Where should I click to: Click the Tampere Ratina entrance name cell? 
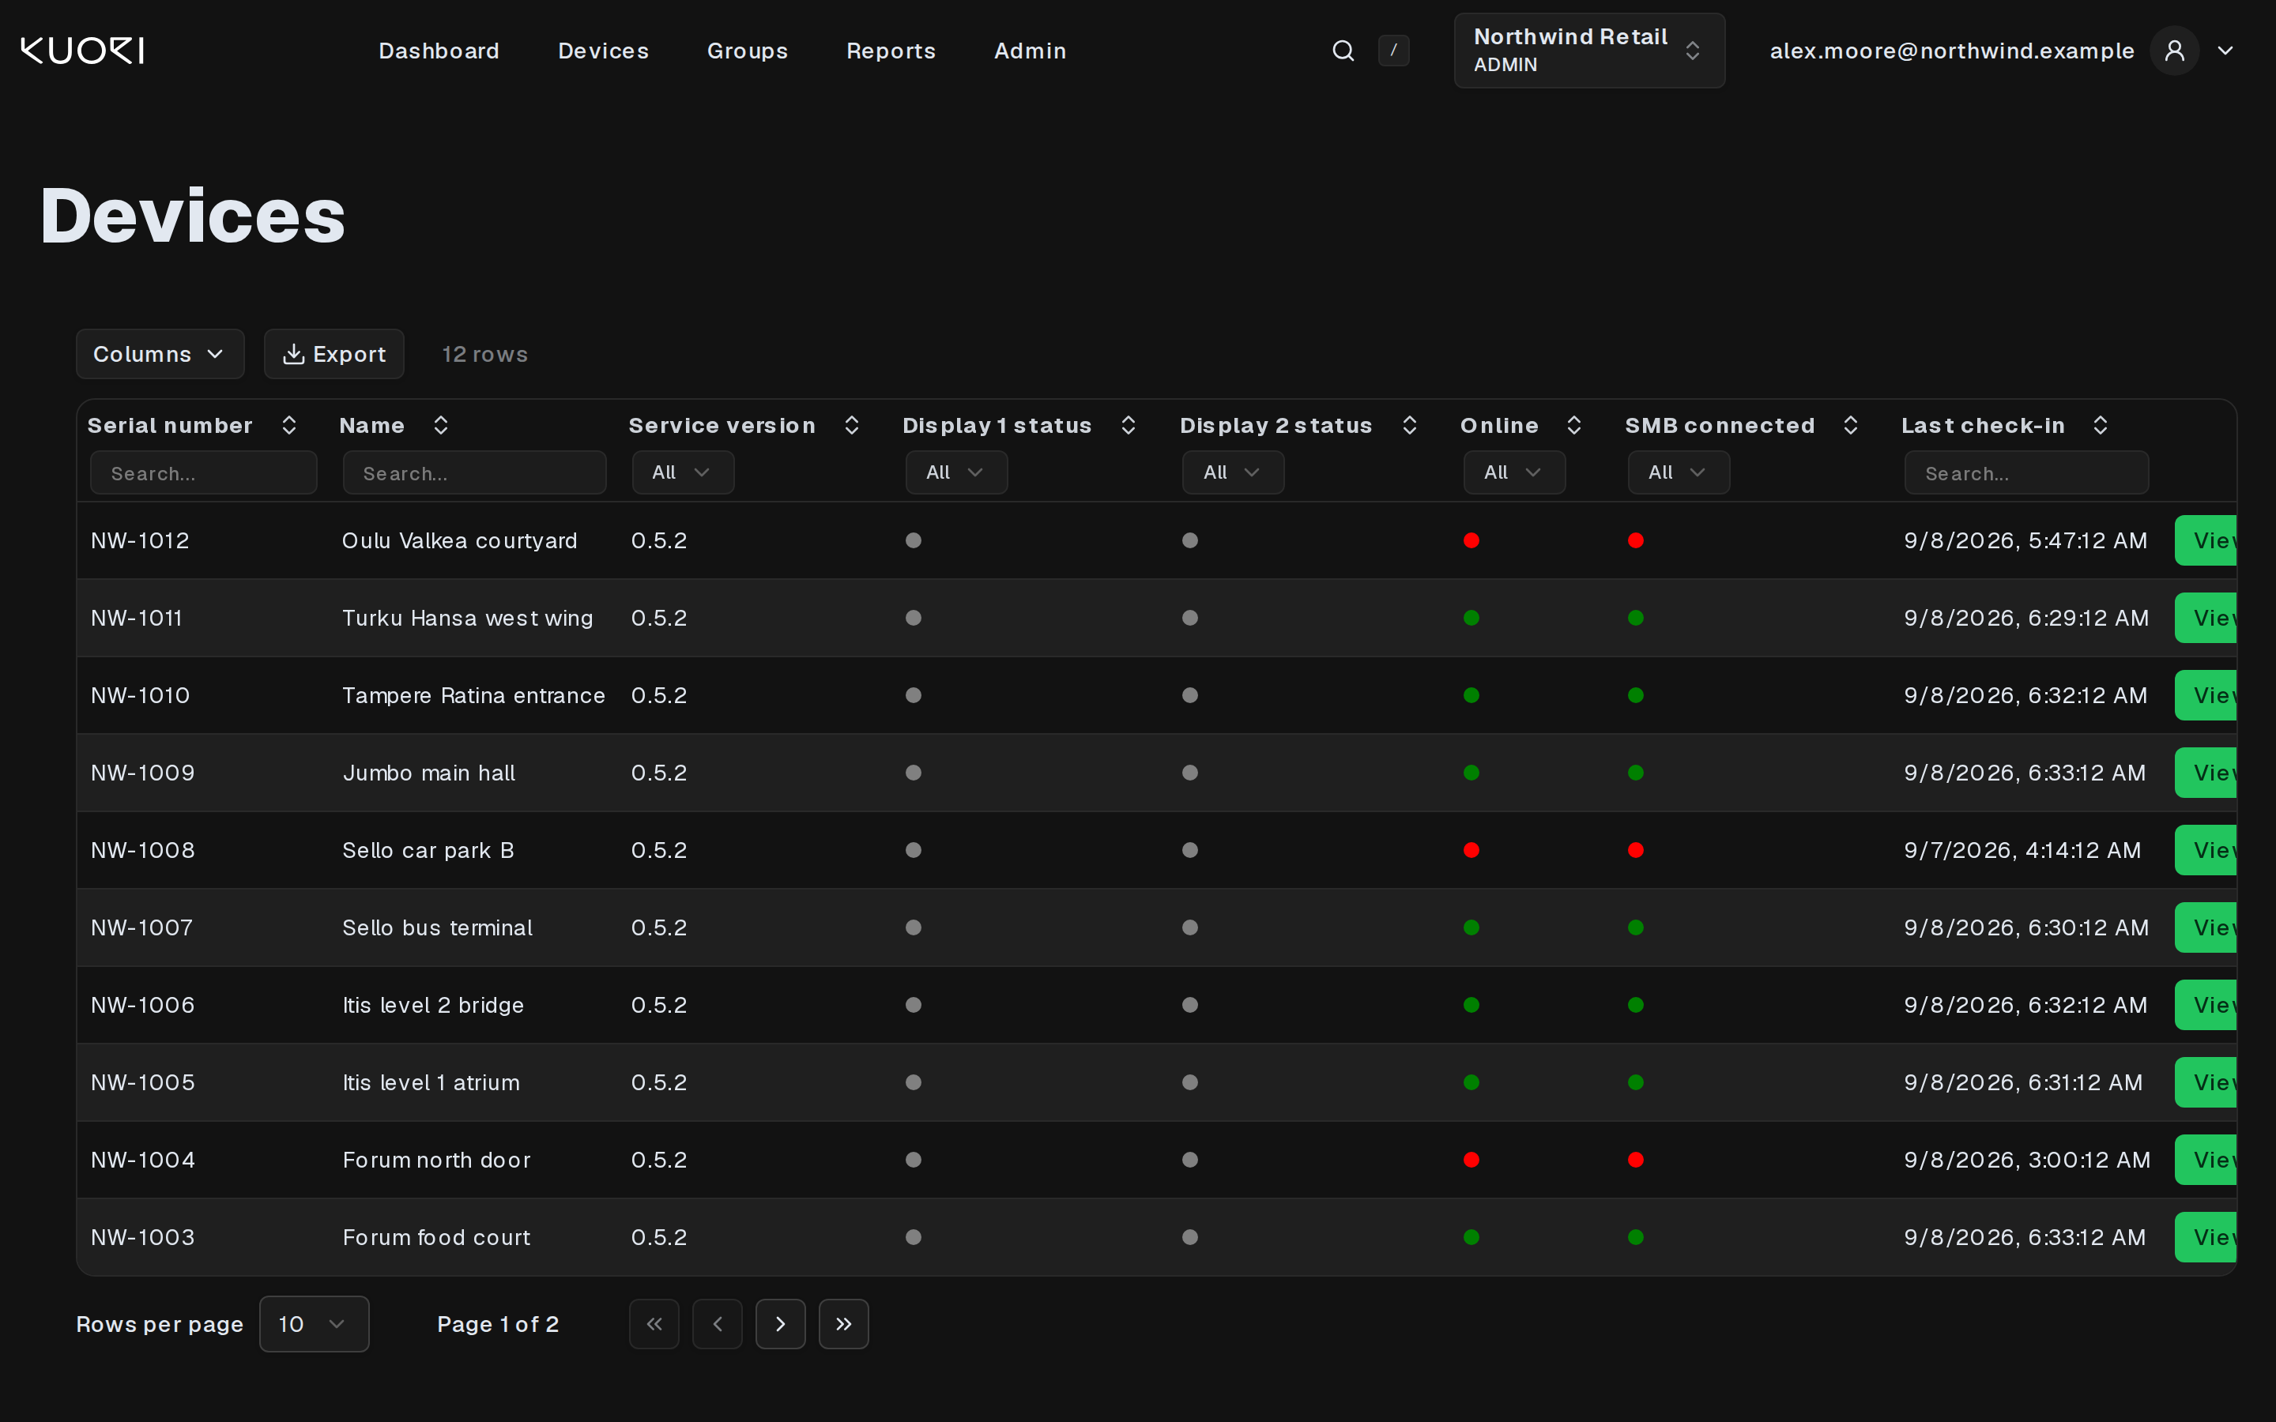[474, 695]
